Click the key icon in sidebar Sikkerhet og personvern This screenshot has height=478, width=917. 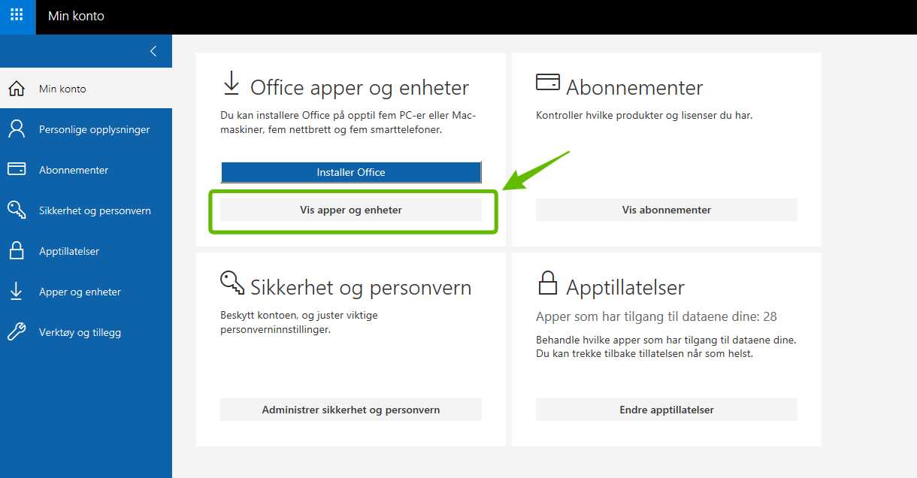point(17,210)
